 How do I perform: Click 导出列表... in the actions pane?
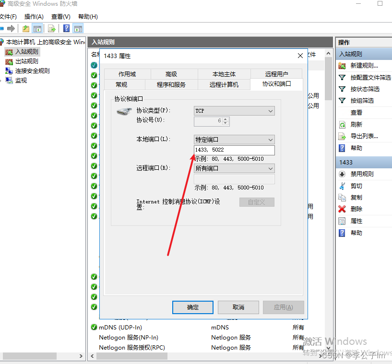tap(364, 136)
